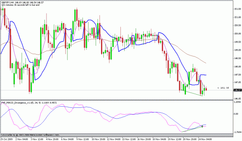Click the -1.7604 indicator scale value
This screenshot has width=242, height=141.
pos(238,132)
